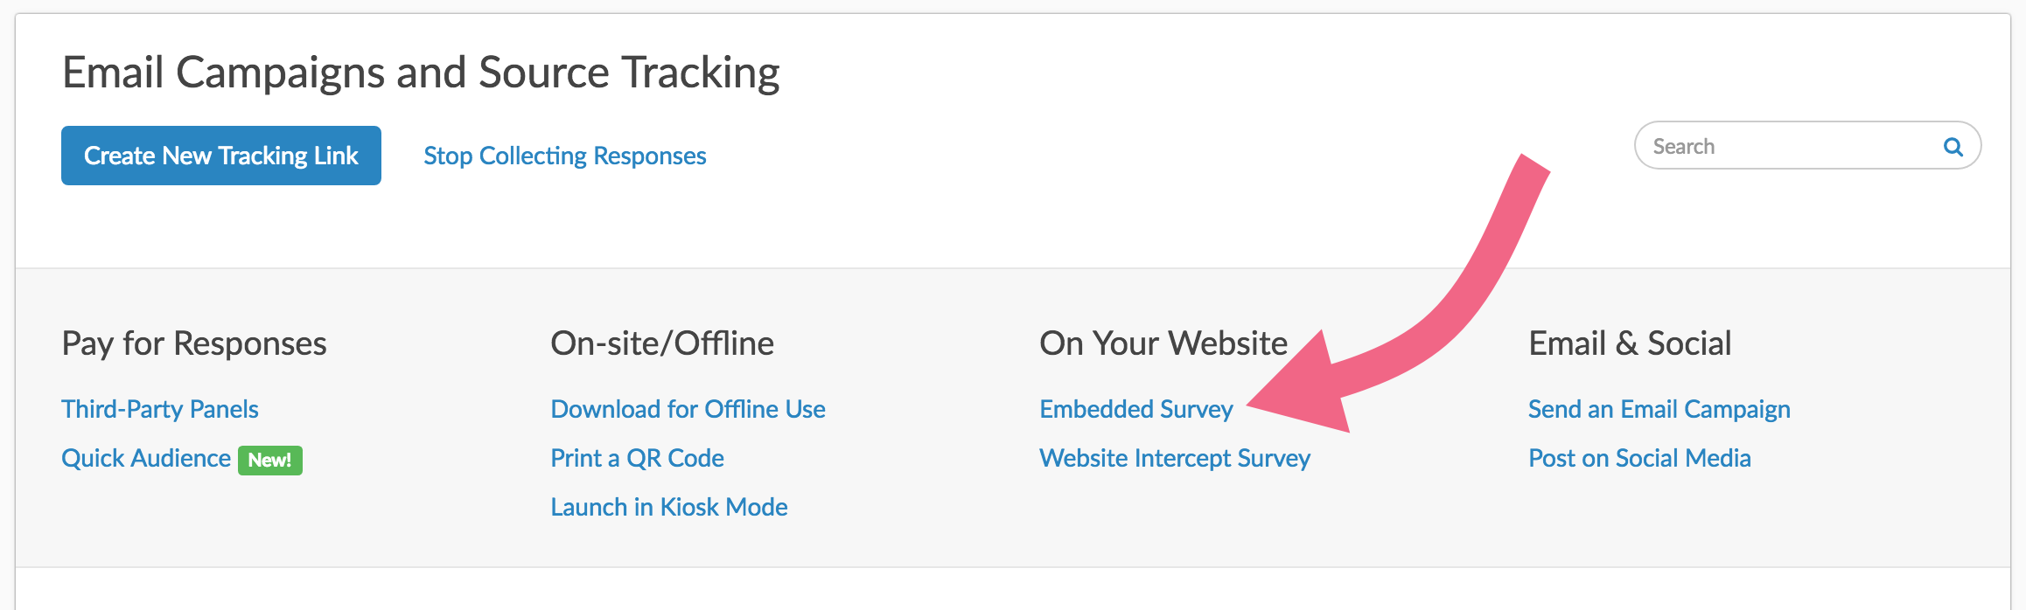Select Download for Offline Use
This screenshot has width=2026, height=610.
point(688,409)
